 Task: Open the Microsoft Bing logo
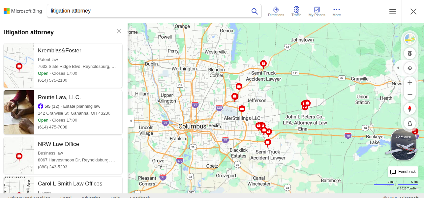point(23,11)
